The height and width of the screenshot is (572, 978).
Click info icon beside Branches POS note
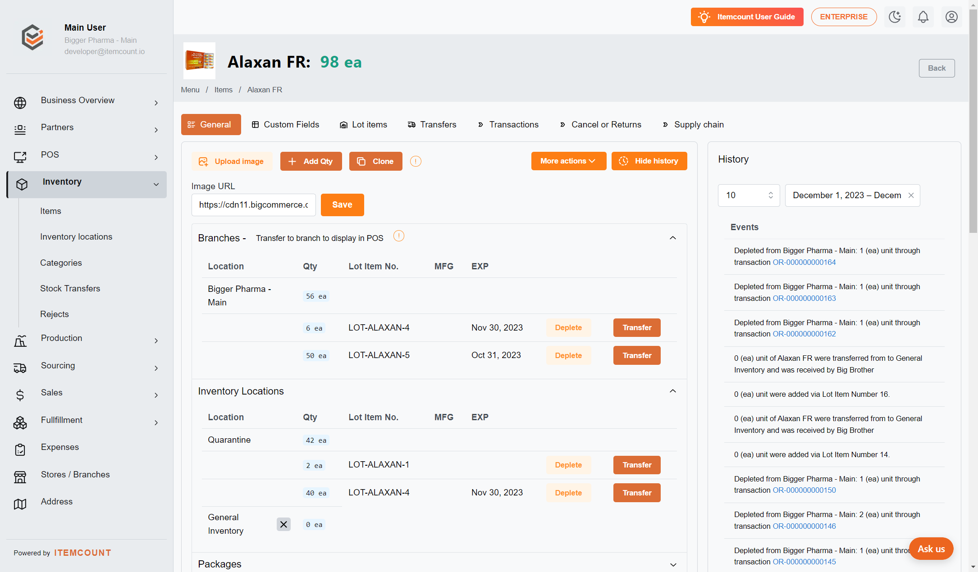[x=399, y=236]
